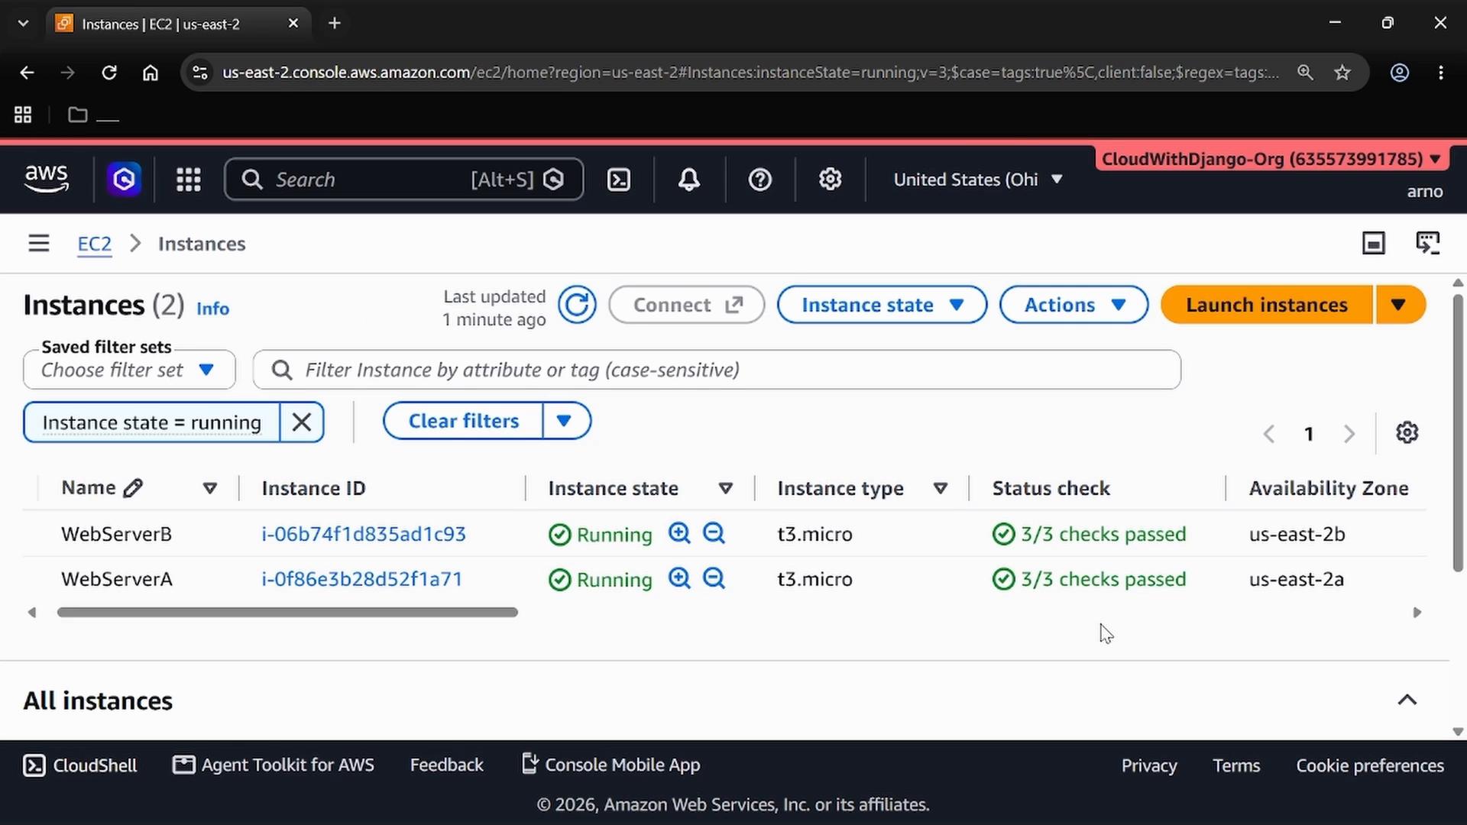Screen dimensions: 1467x825
Task: Open the Info link beside Instances
Action: [x=212, y=309]
